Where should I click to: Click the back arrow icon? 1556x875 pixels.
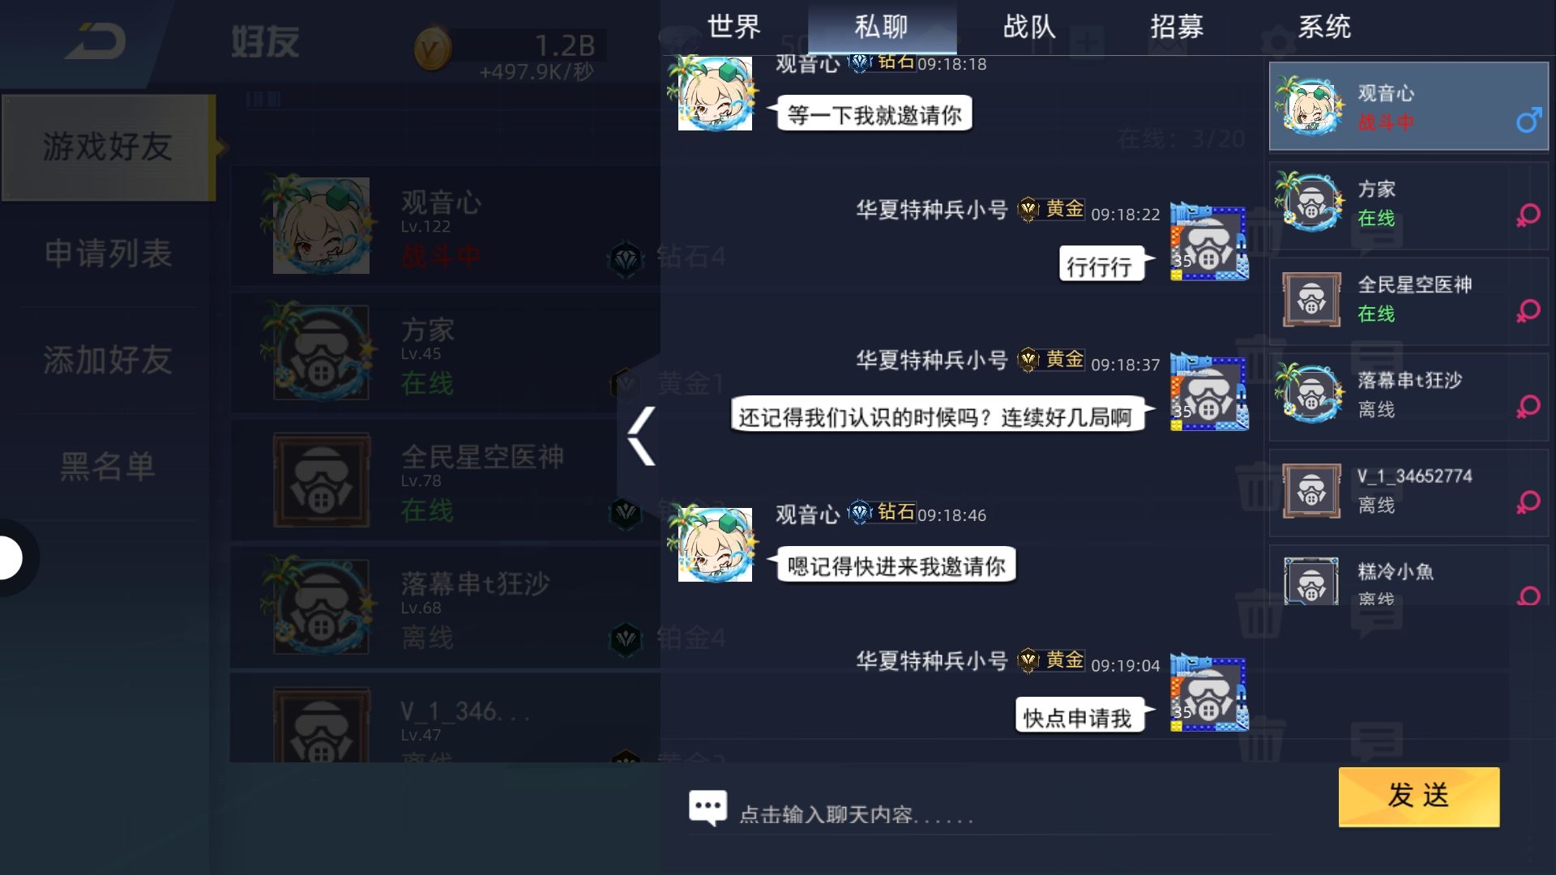click(96, 41)
